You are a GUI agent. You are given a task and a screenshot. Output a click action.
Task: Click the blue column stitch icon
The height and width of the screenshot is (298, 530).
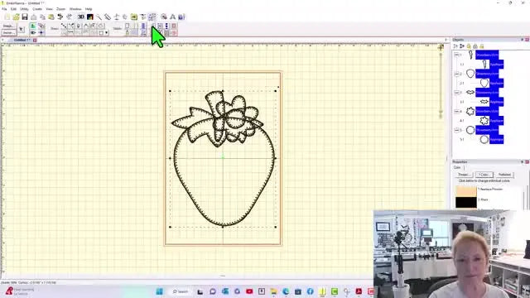coord(143,26)
